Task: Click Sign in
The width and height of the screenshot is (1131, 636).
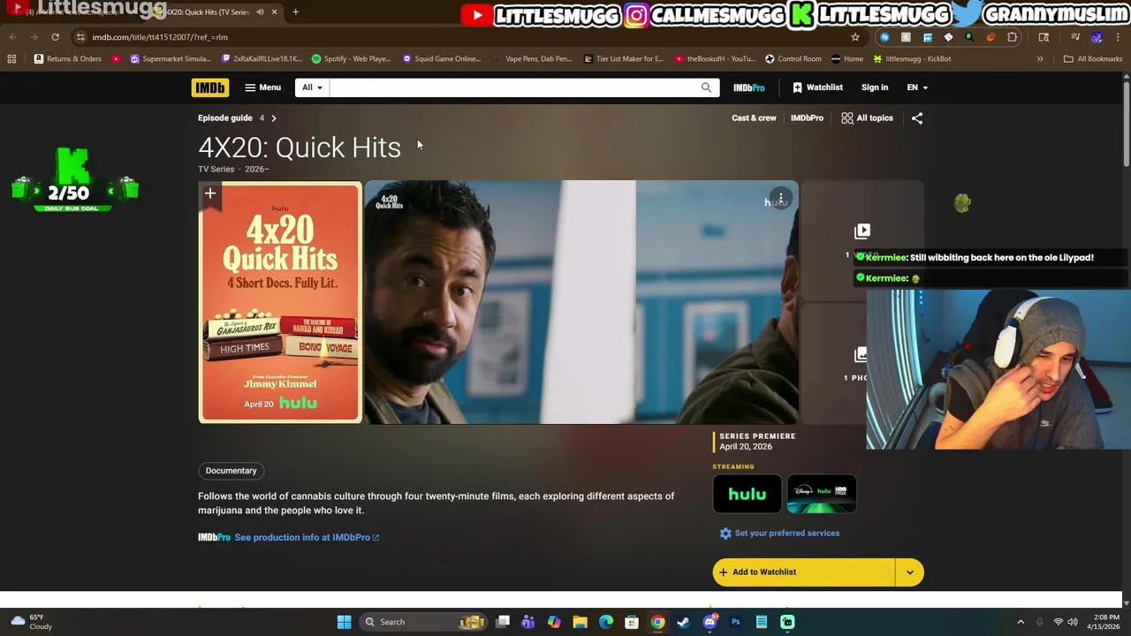Action: [875, 87]
